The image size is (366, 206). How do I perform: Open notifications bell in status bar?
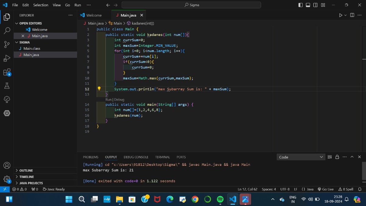[x=359, y=189]
